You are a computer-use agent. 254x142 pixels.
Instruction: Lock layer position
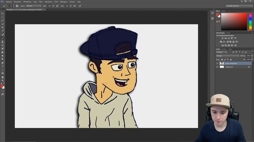[228, 60]
